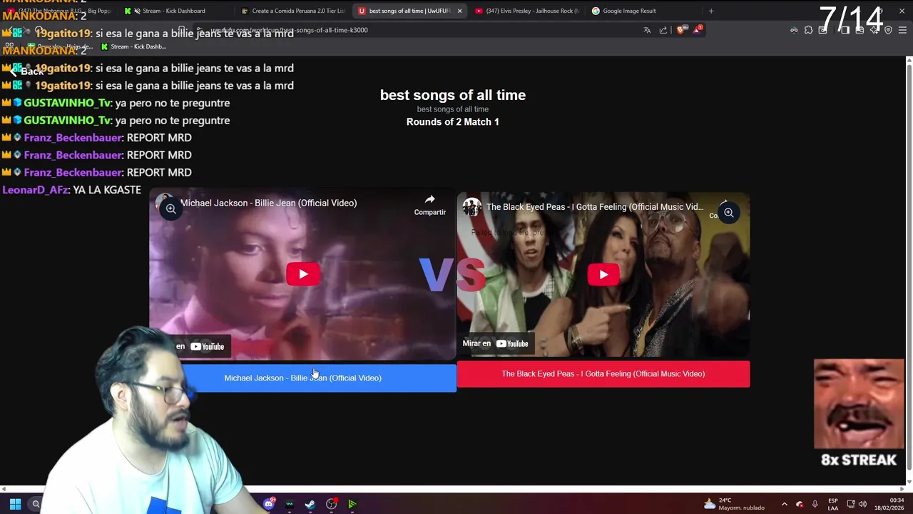Open Brave VPN shield icon

click(888, 30)
